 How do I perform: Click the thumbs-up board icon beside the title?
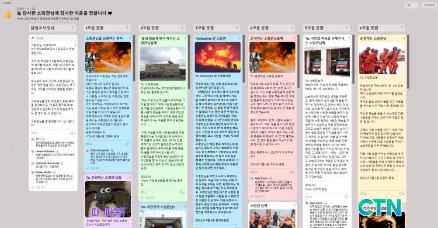pos(8,14)
